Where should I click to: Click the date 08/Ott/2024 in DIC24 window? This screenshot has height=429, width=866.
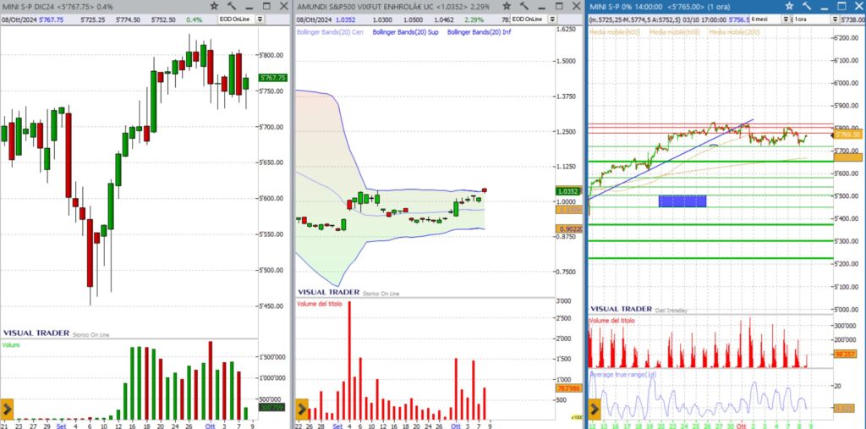coord(17,19)
